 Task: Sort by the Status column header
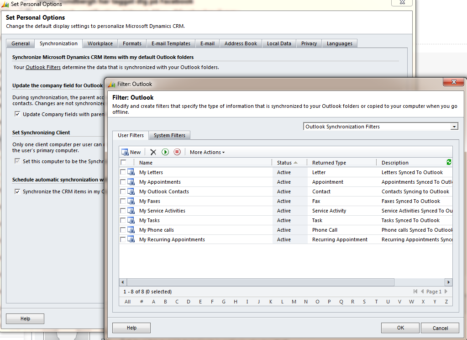tap(289, 163)
